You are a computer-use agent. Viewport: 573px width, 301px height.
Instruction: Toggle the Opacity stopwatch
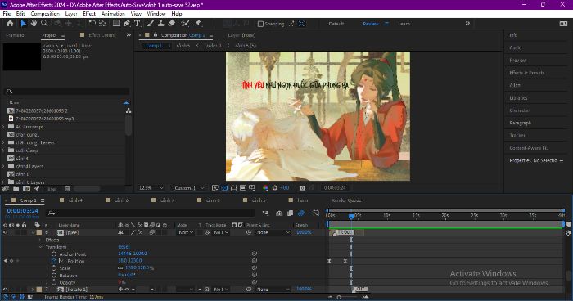[x=54, y=282]
